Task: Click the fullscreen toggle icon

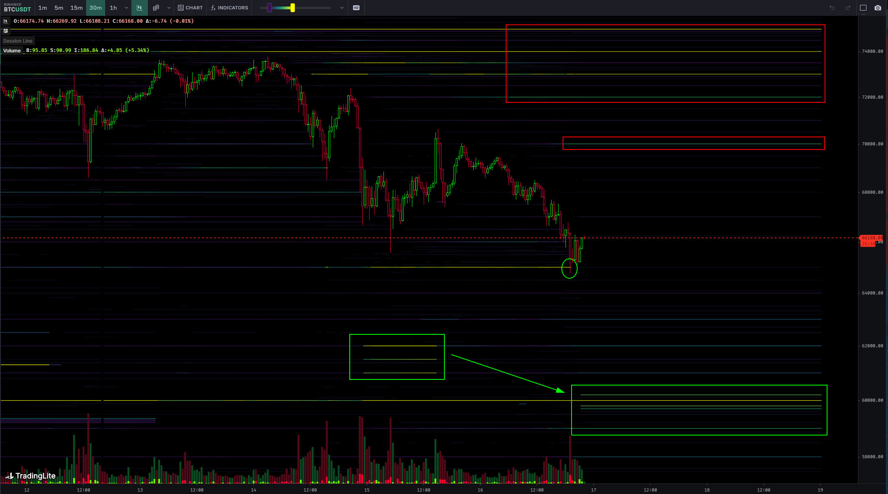Action: (863, 7)
